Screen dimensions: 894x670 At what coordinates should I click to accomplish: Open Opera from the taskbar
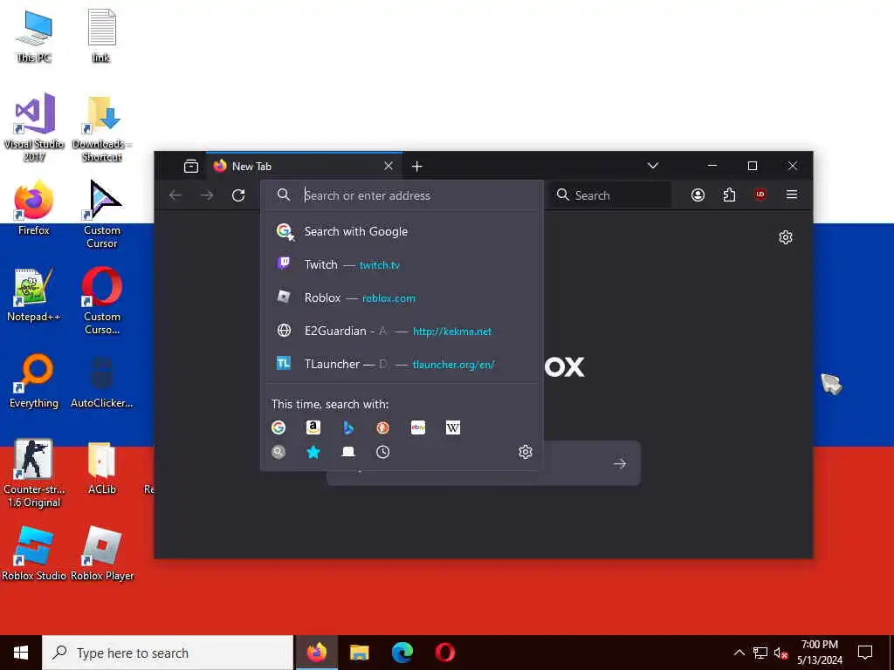(444, 653)
